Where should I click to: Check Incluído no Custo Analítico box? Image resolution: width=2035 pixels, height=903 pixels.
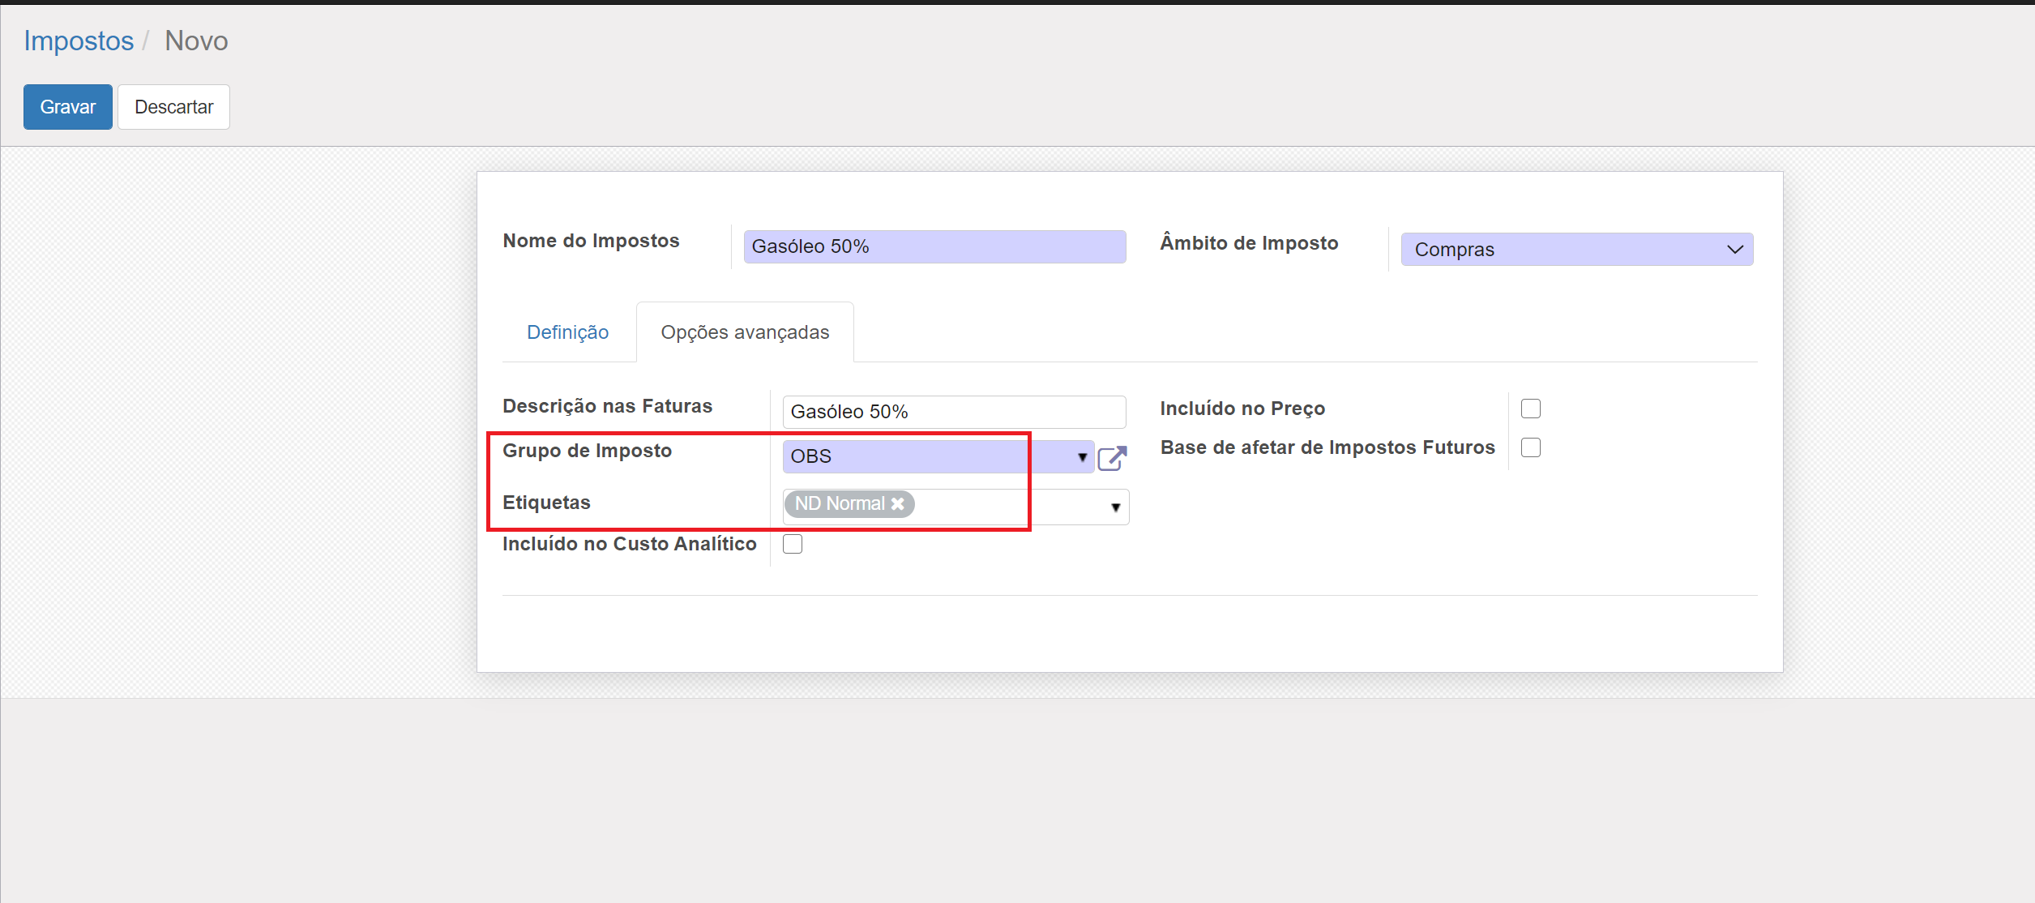(x=793, y=544)
